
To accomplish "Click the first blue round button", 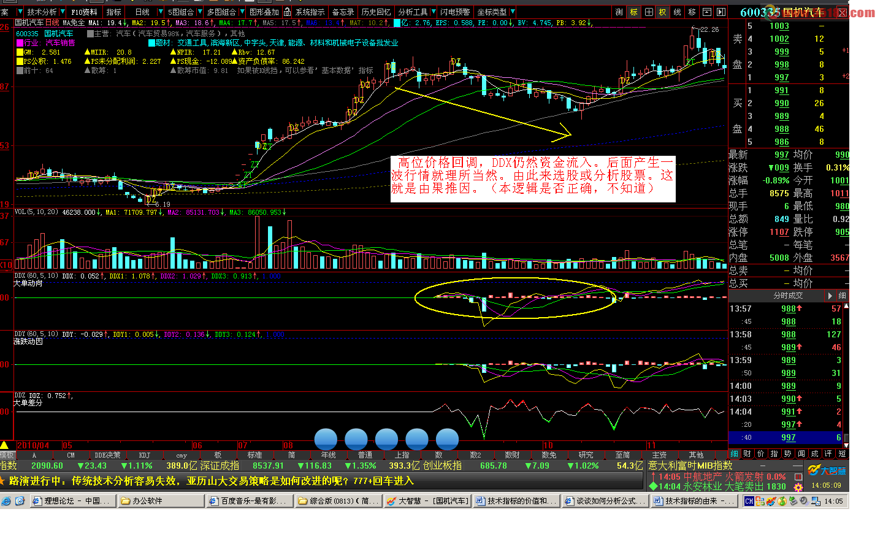I will pos(326,440).
